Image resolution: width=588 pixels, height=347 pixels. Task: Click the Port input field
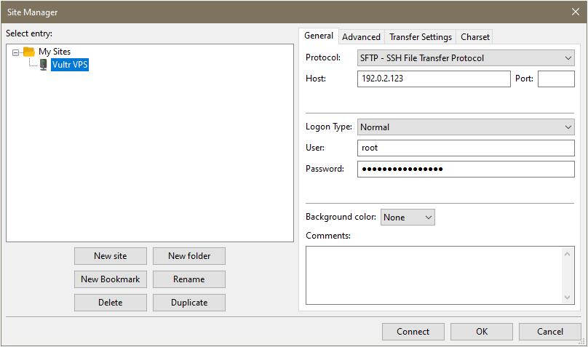(556, 79)
